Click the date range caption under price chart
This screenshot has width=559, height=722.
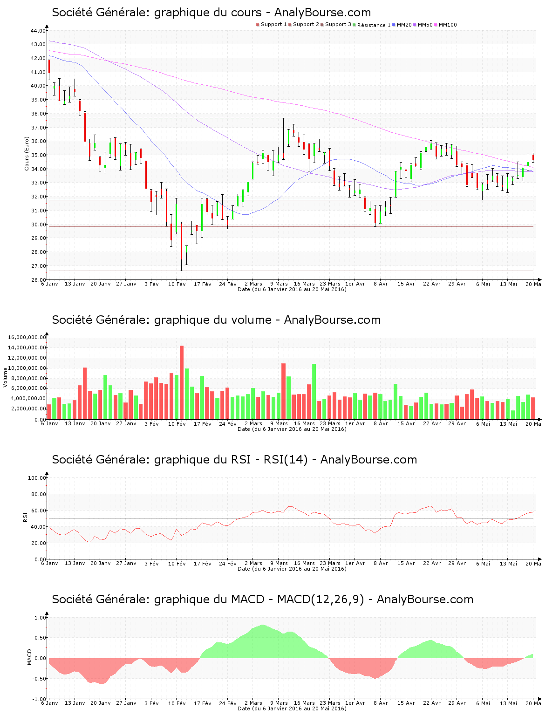292,289
